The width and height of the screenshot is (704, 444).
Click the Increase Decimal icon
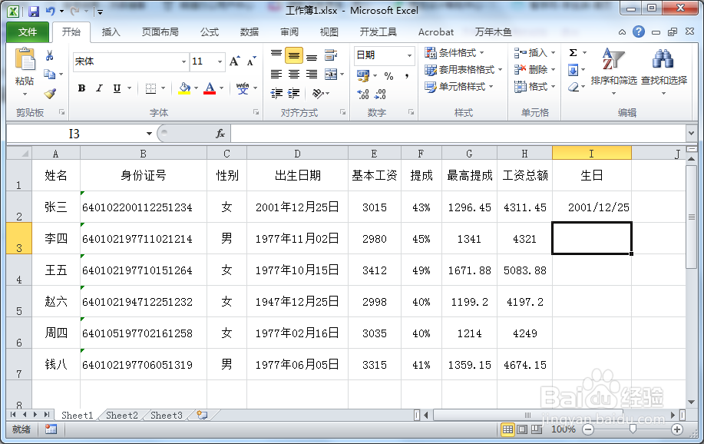(x=362, y=93)
